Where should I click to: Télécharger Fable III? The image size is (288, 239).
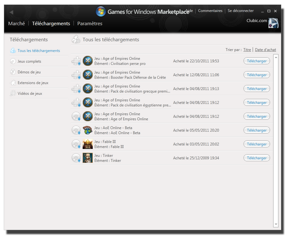coord(257,144)
